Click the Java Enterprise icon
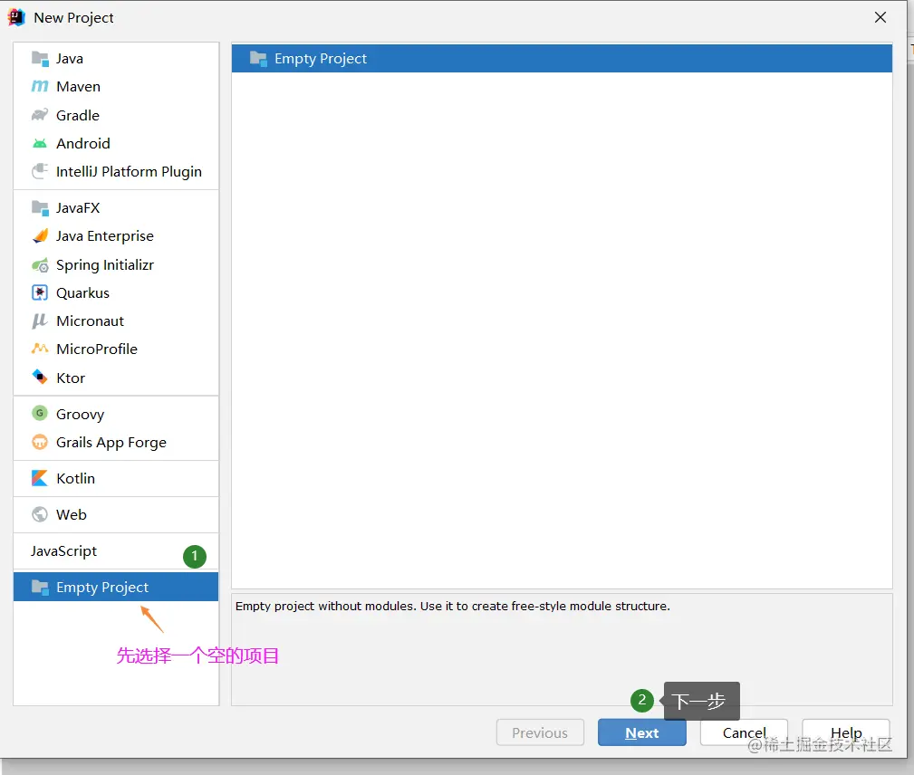 [40, 236]
